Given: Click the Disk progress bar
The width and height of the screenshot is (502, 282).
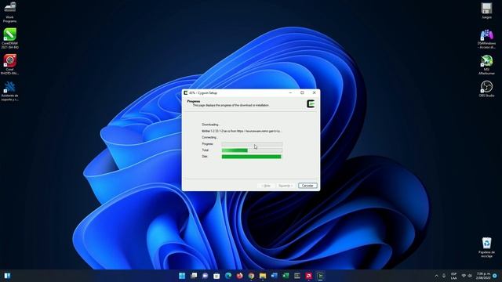Looking at the screenshot, I should pos(252,157).
